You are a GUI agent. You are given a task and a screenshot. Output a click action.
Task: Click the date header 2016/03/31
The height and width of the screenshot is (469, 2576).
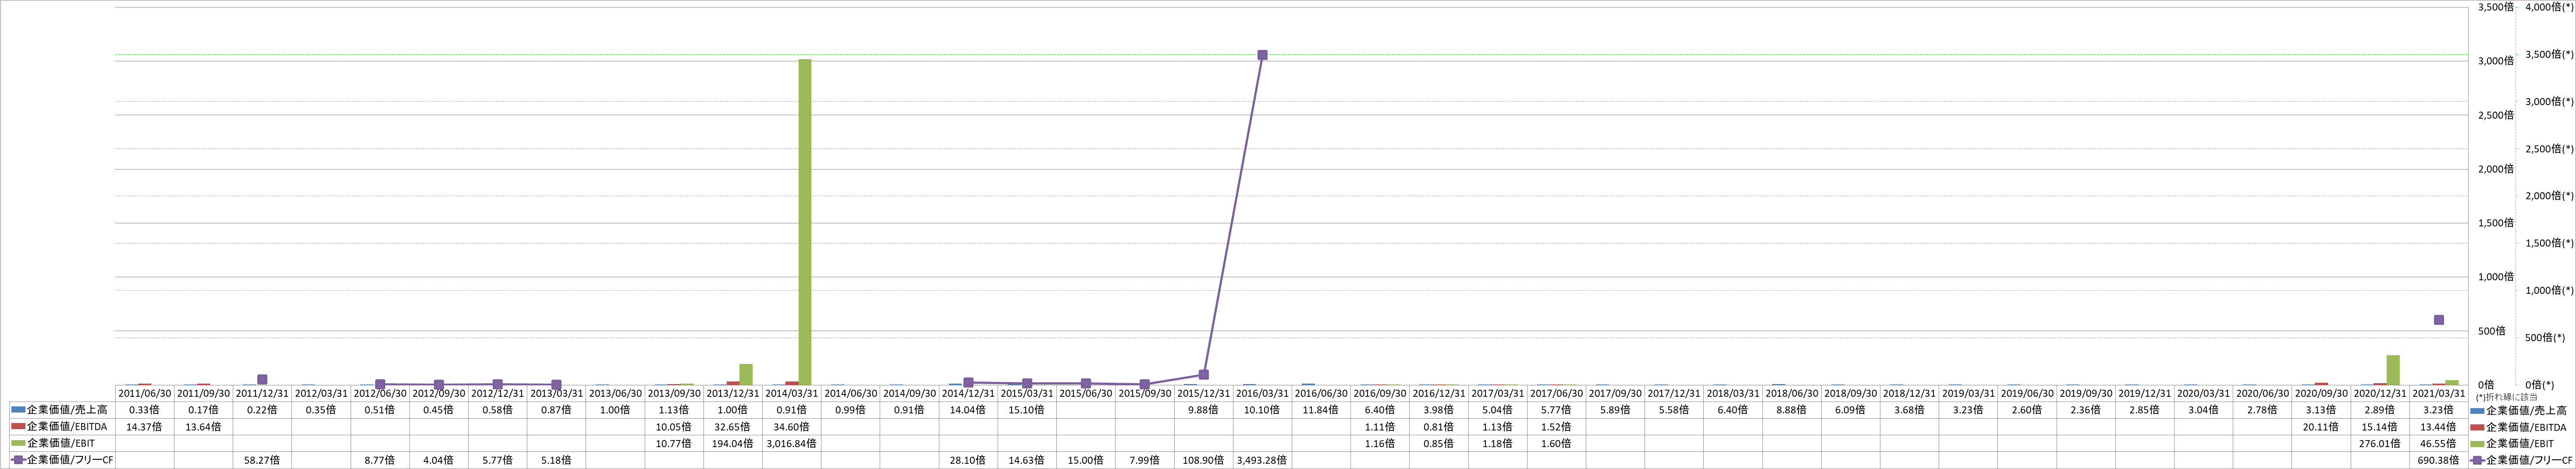pyautogui.click(x=1262, y=394)
